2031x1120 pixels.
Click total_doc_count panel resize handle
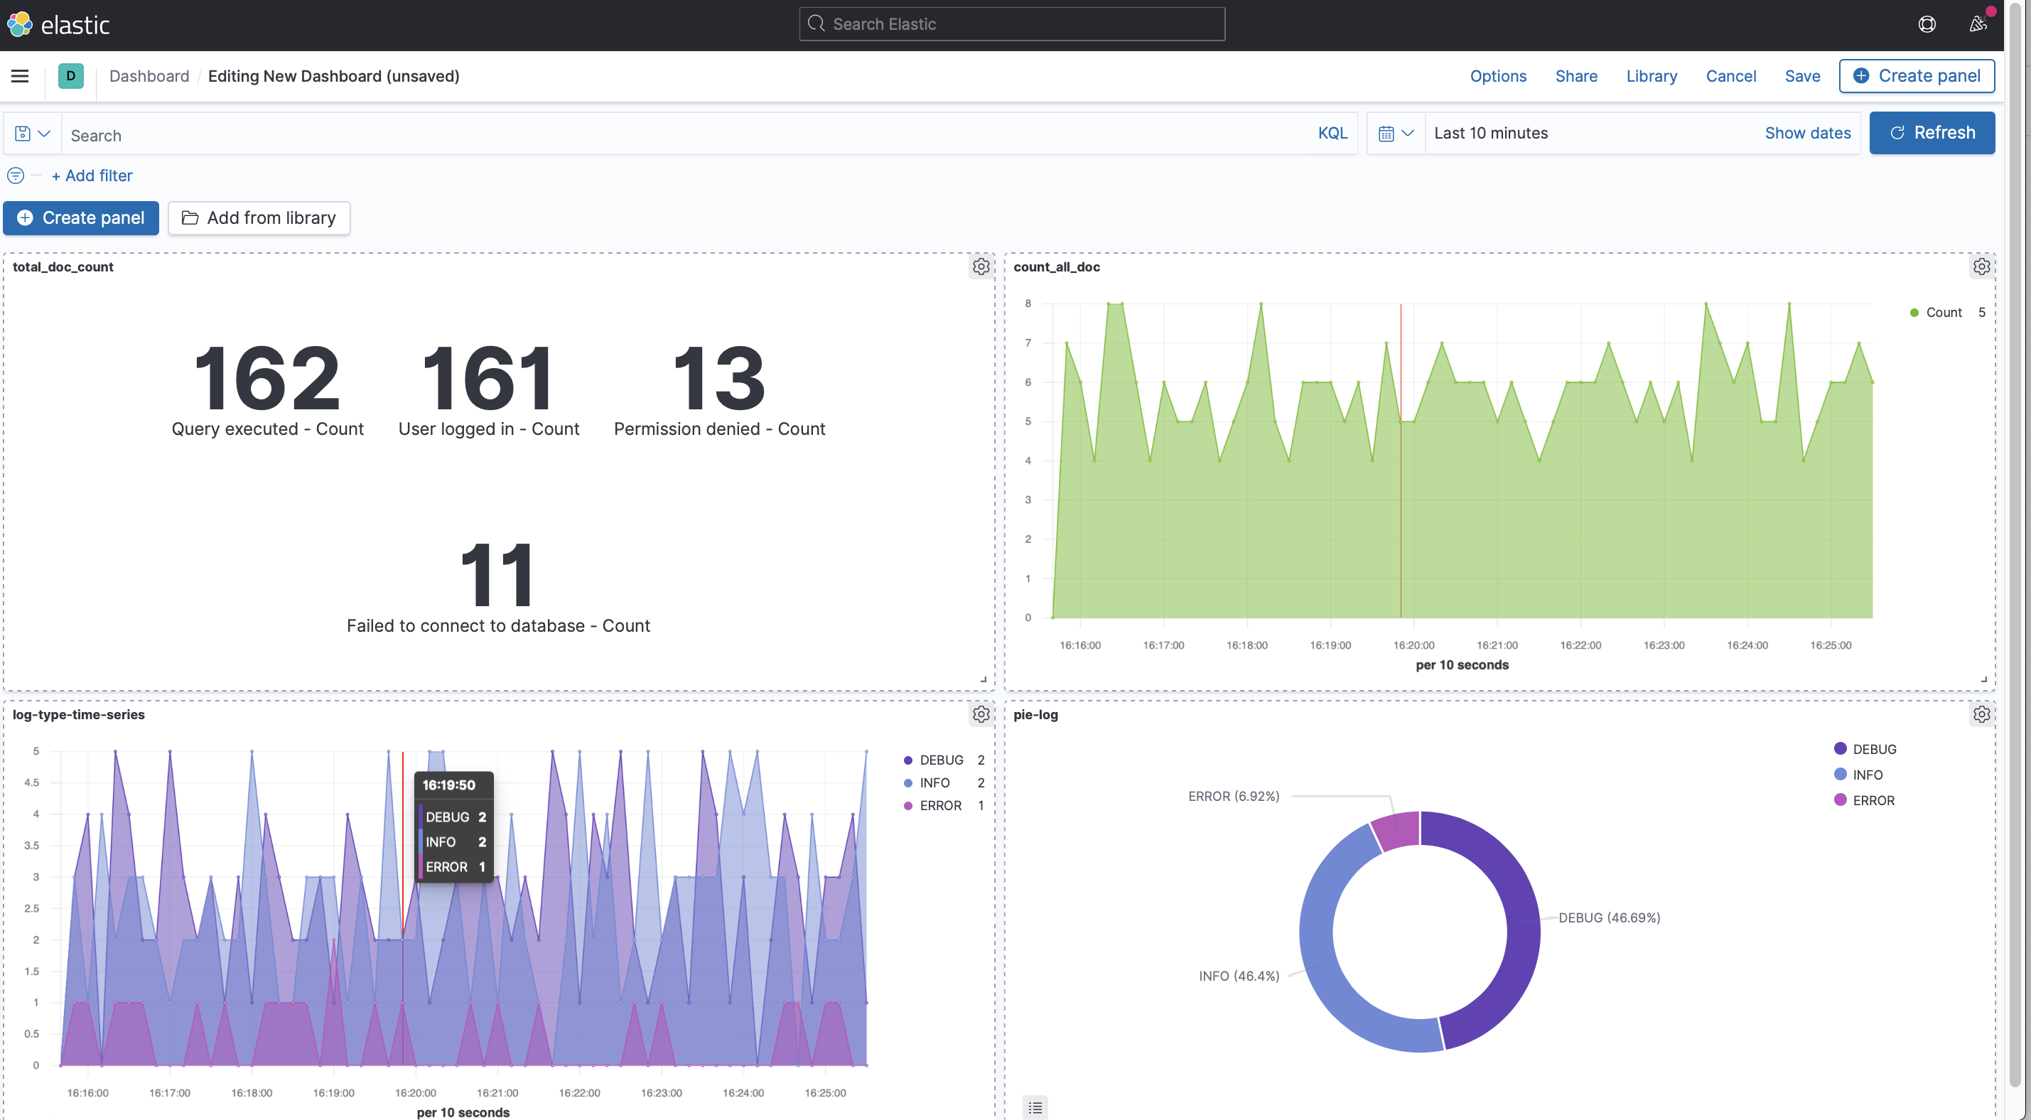(984, 679)
